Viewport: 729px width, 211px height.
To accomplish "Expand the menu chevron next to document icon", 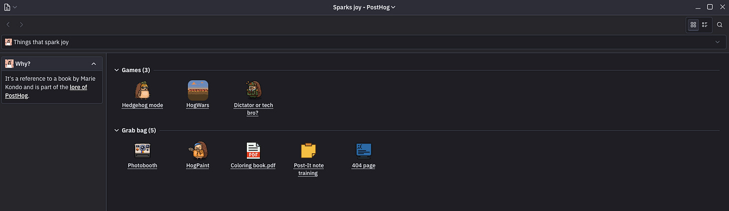I will 15,7.
